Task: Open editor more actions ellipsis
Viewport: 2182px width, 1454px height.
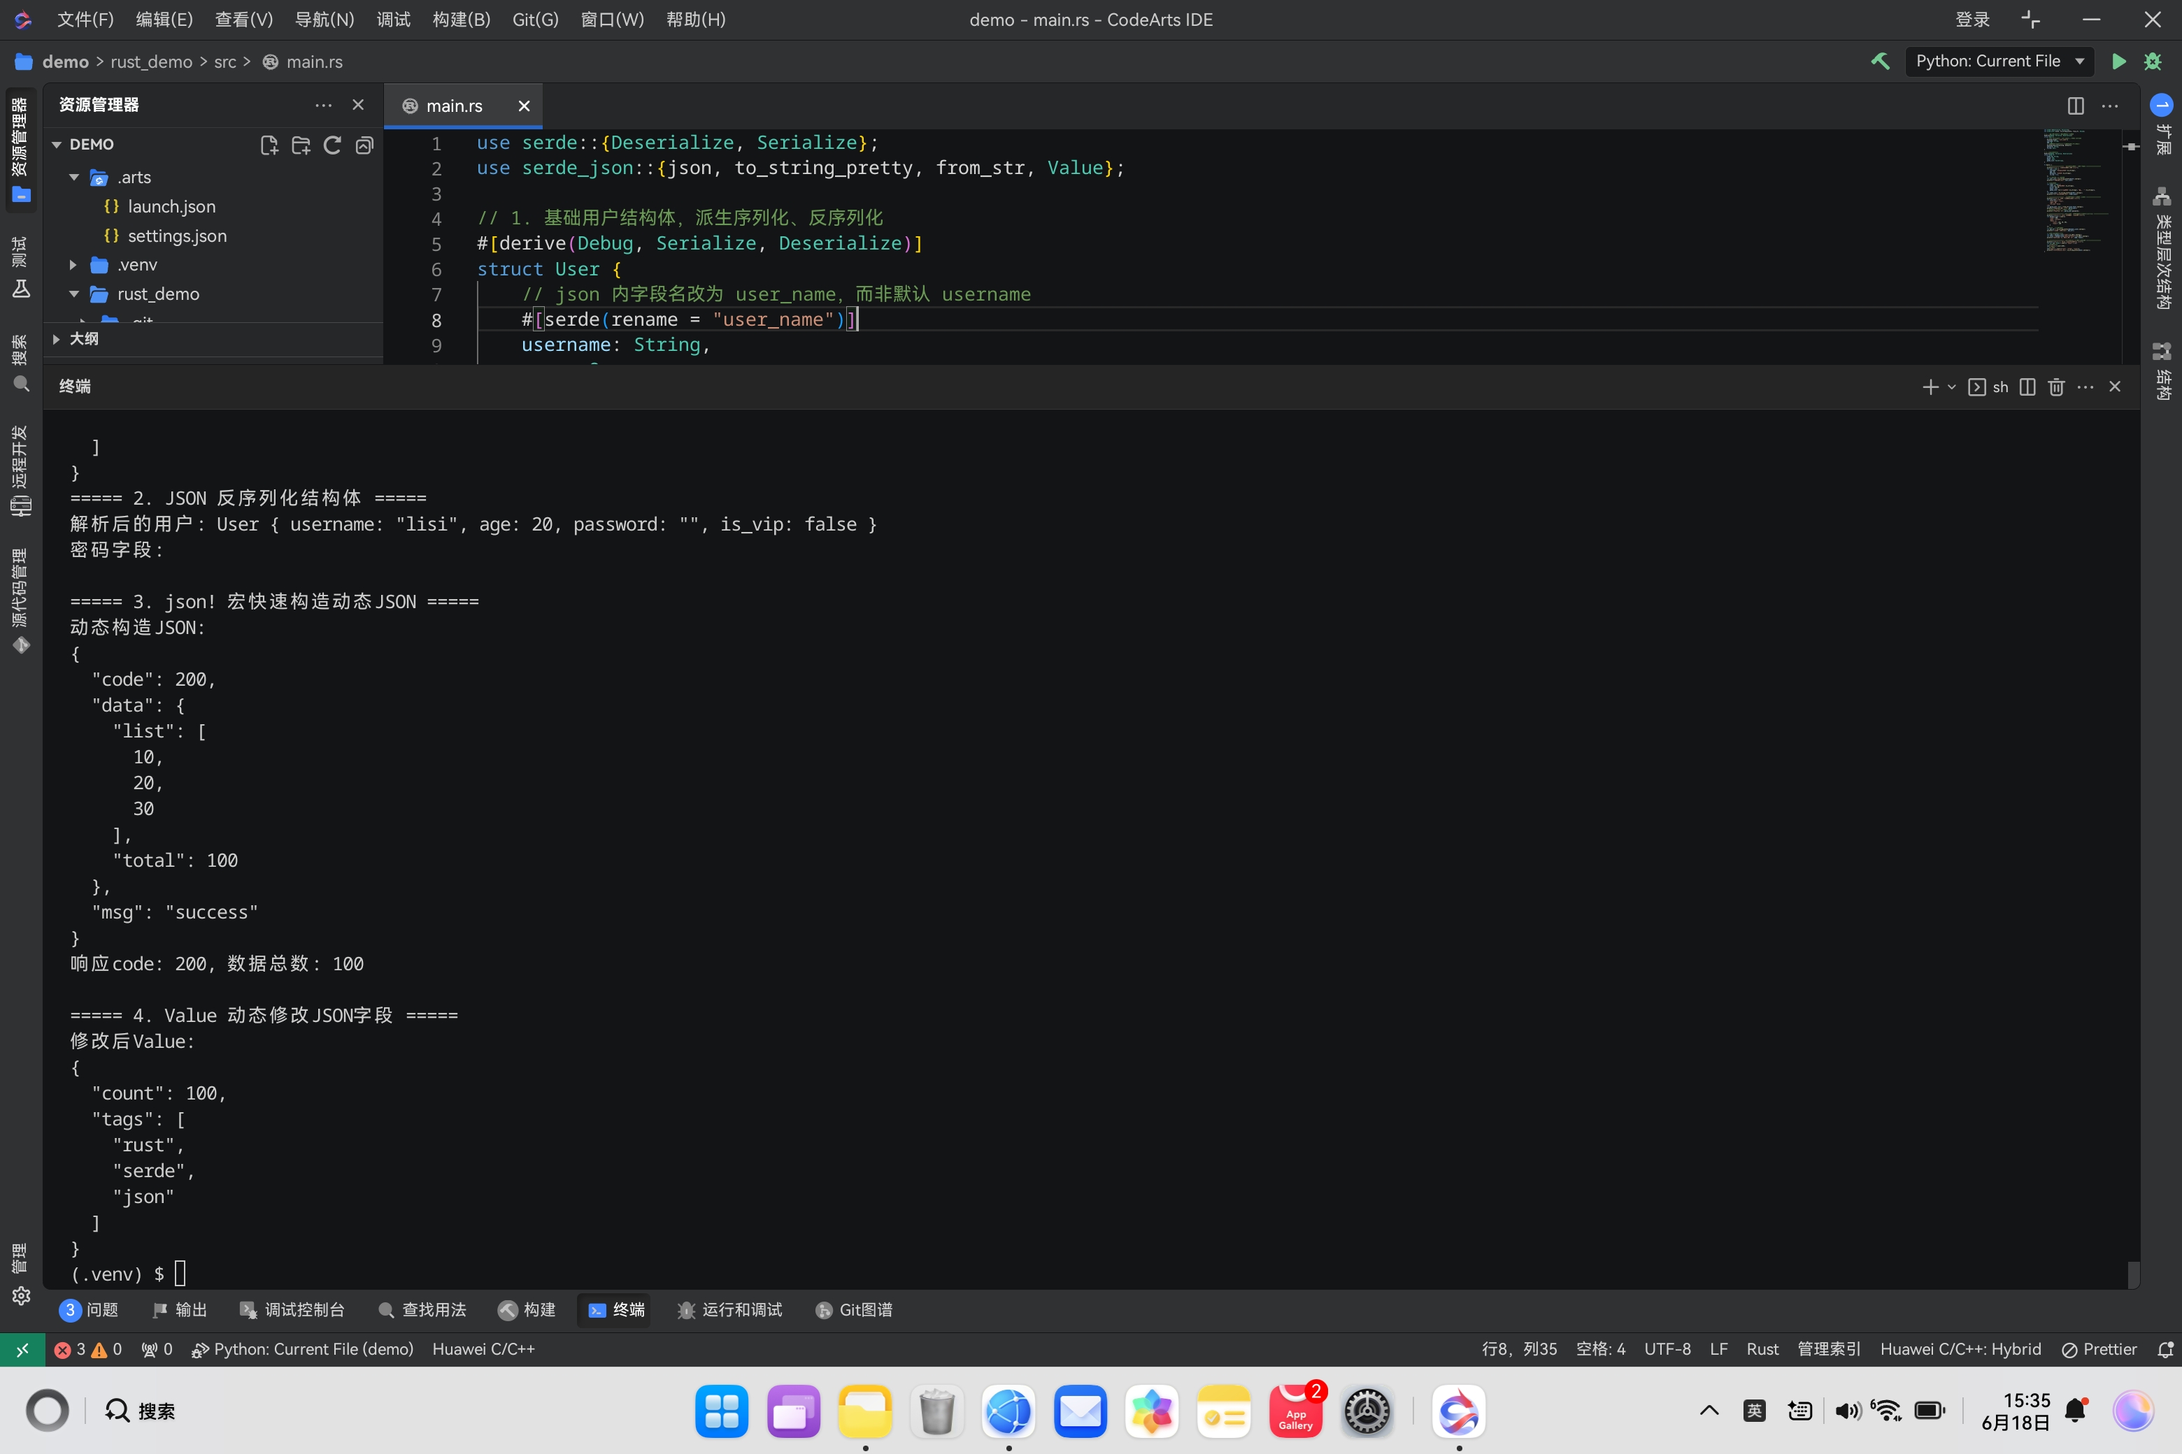Action: click(x=2110, y=106)
